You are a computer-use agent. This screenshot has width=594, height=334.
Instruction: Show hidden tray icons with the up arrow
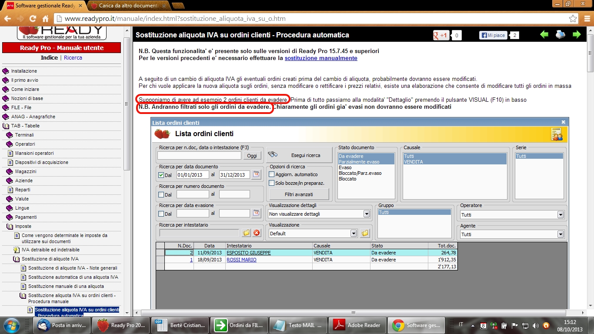tap(473, 325)
